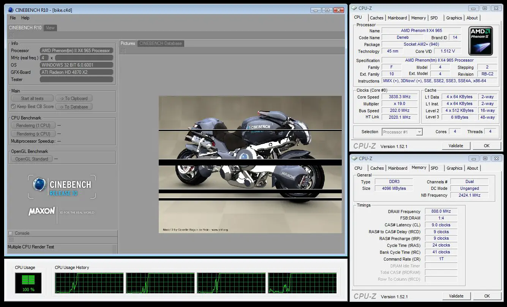The height and width of the screenshot is (307, 507).
Task: Open the Help menu in CINEBENCH
Action: click(x=25, y=18)
